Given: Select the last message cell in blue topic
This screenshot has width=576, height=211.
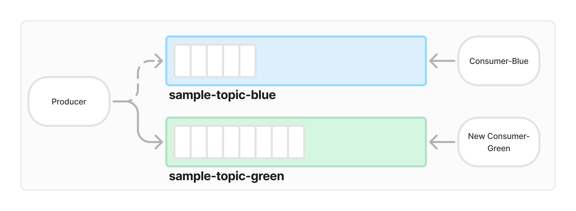Looking at the screenshot, I should [247, 61].
